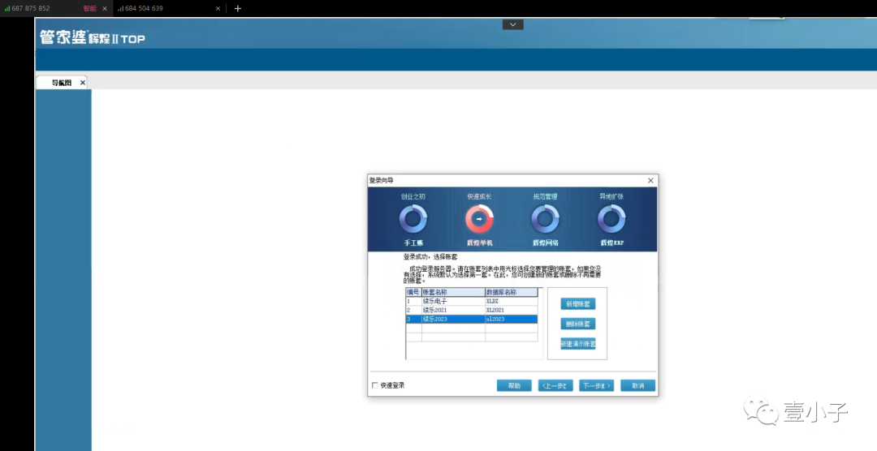Select the highlighted 续乐2023 account row
877x451 pixels.
[472, 319]
